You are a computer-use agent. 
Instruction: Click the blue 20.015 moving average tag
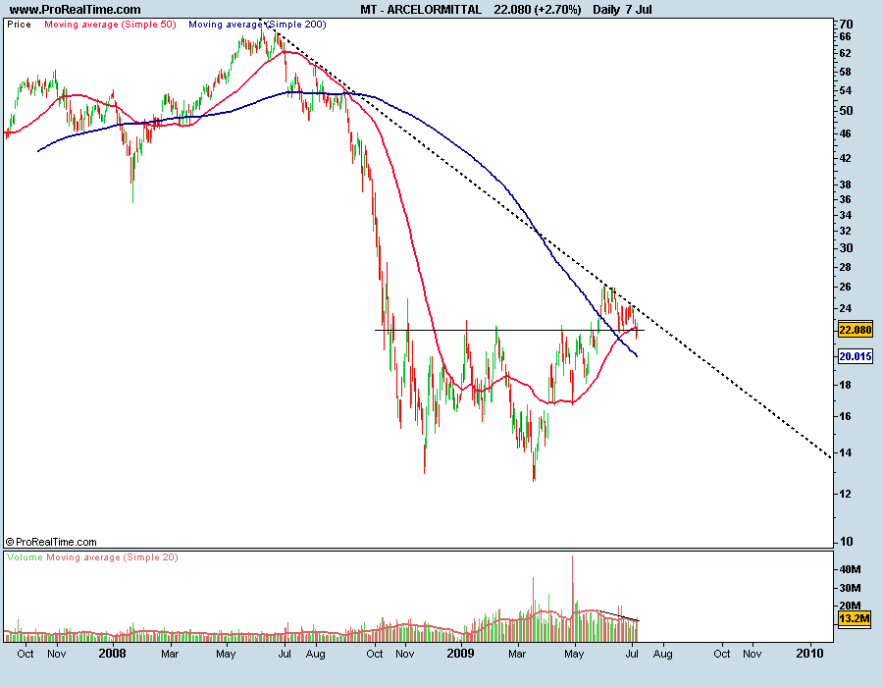click(x=855, y=356)
